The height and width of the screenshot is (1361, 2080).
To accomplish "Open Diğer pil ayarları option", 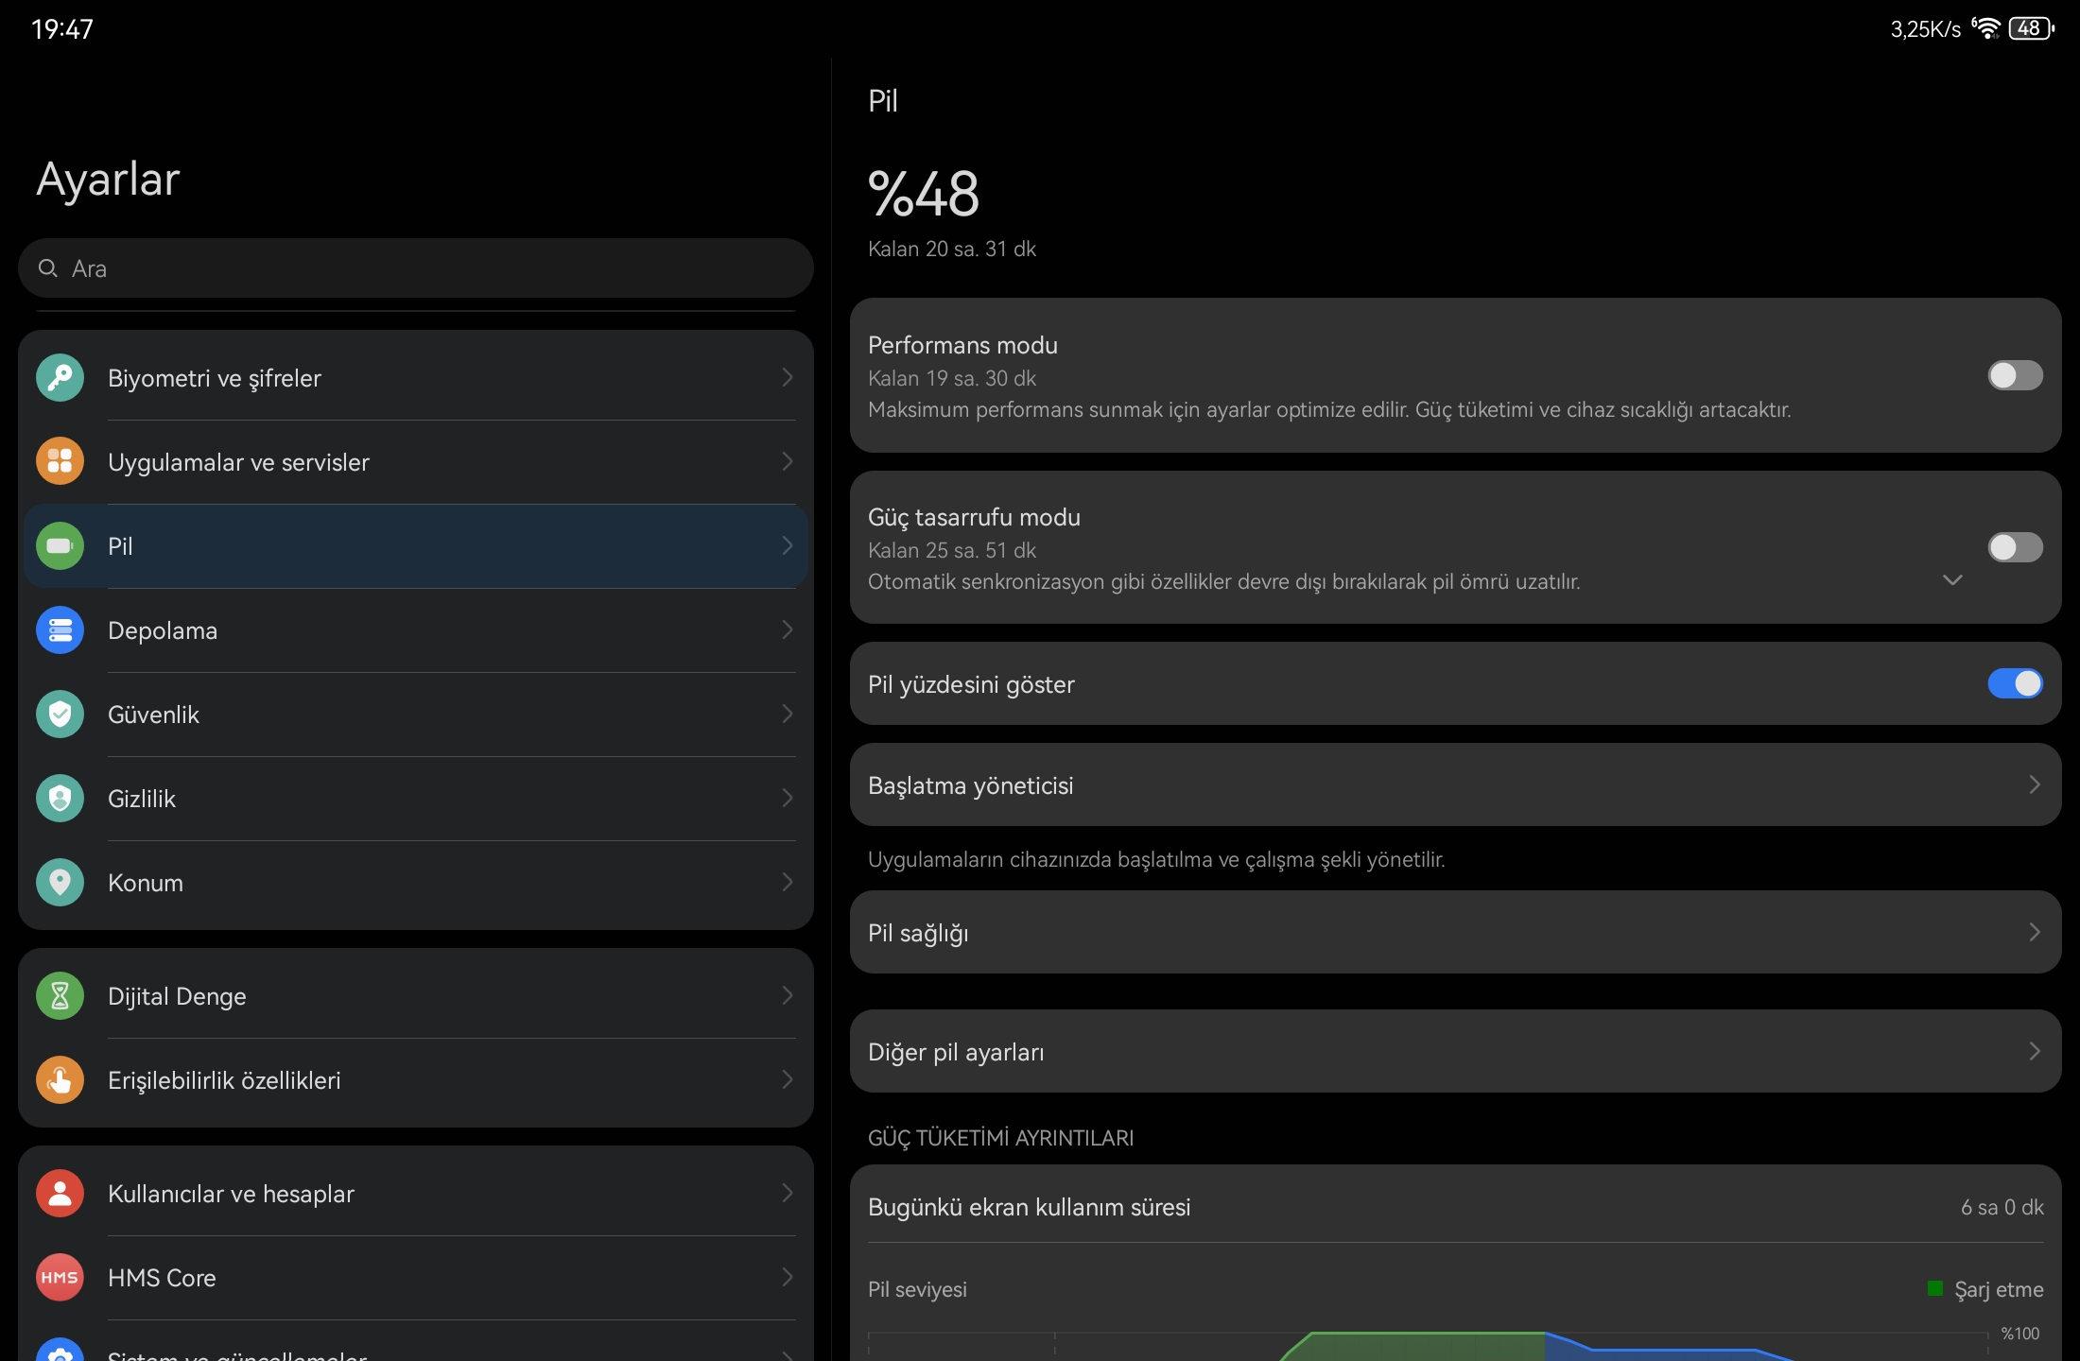I will (1455, 1052).
